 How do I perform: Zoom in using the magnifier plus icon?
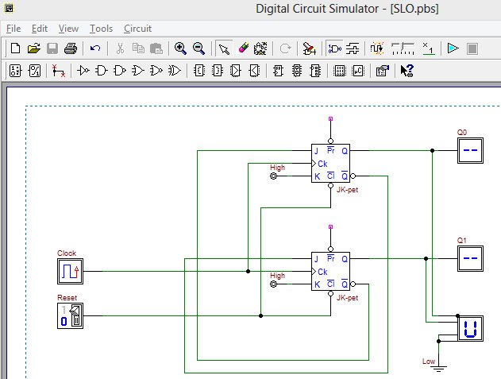coord(180,48)
